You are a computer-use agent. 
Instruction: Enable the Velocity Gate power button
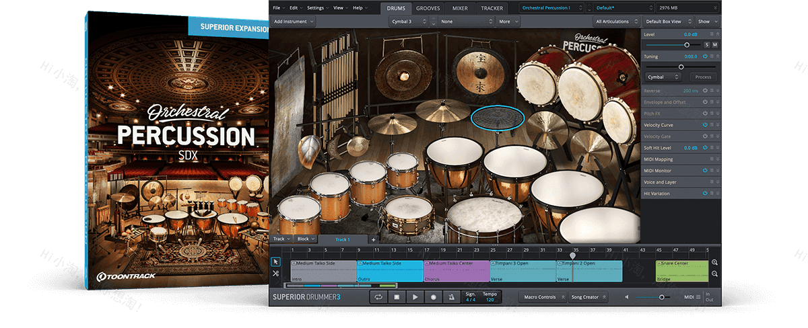coord(705,136)
